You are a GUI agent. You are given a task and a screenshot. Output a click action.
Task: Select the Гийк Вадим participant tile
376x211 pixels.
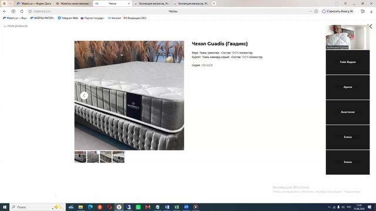pos(347,62)
